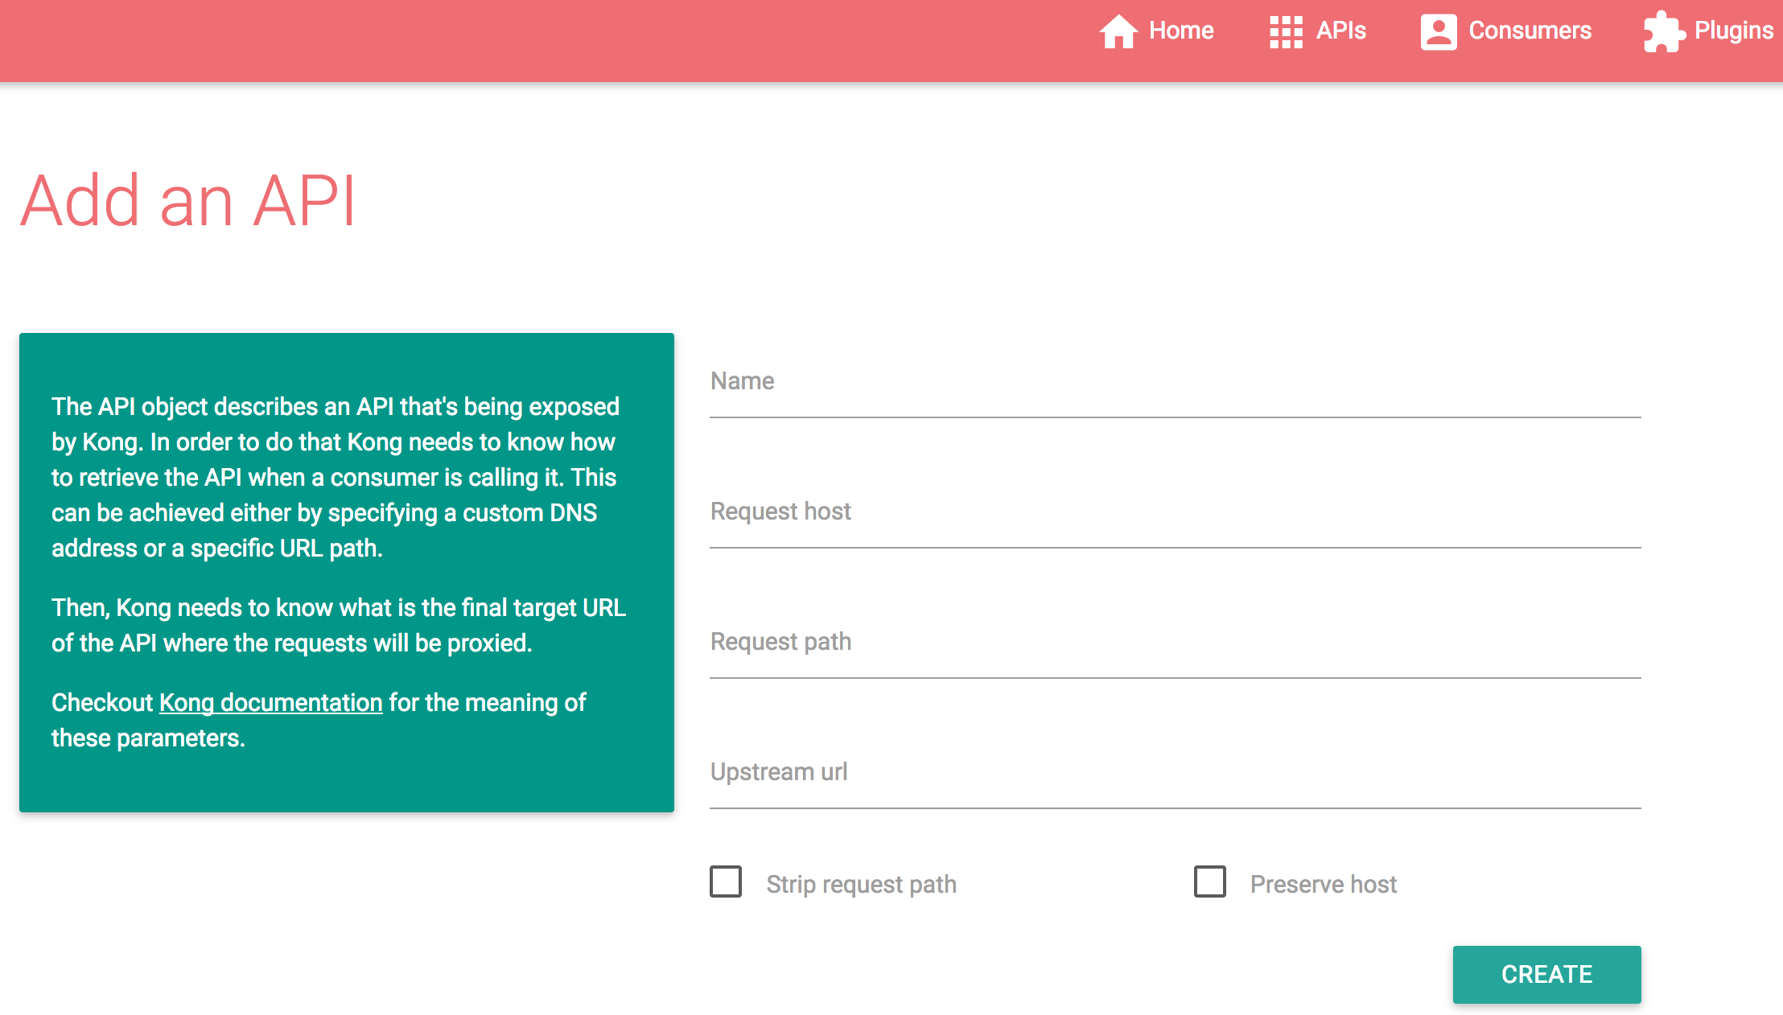Image resolution: width=1783 pixels, height=1015 pixels.
Task: Click the Preserve host label text
Action: (1323, 884)
